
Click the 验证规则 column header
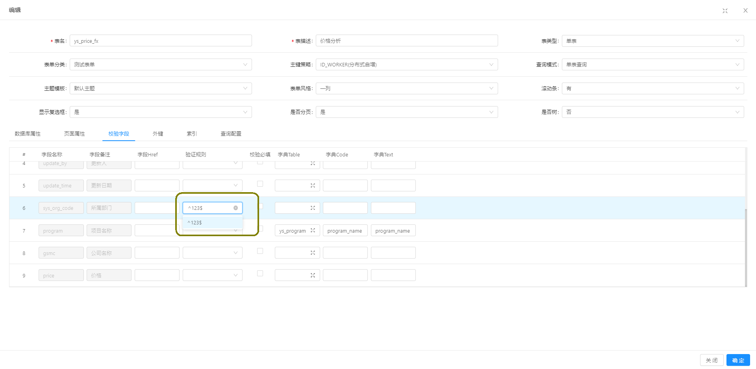tap(196, 154)
